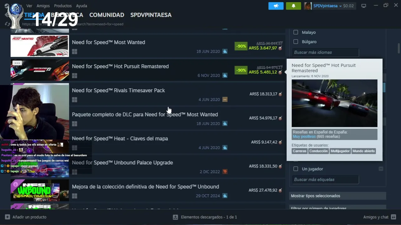Click the price "ARS$ 3.647,97"
This screenshot has width=401, height=225.
pos(263,48)
